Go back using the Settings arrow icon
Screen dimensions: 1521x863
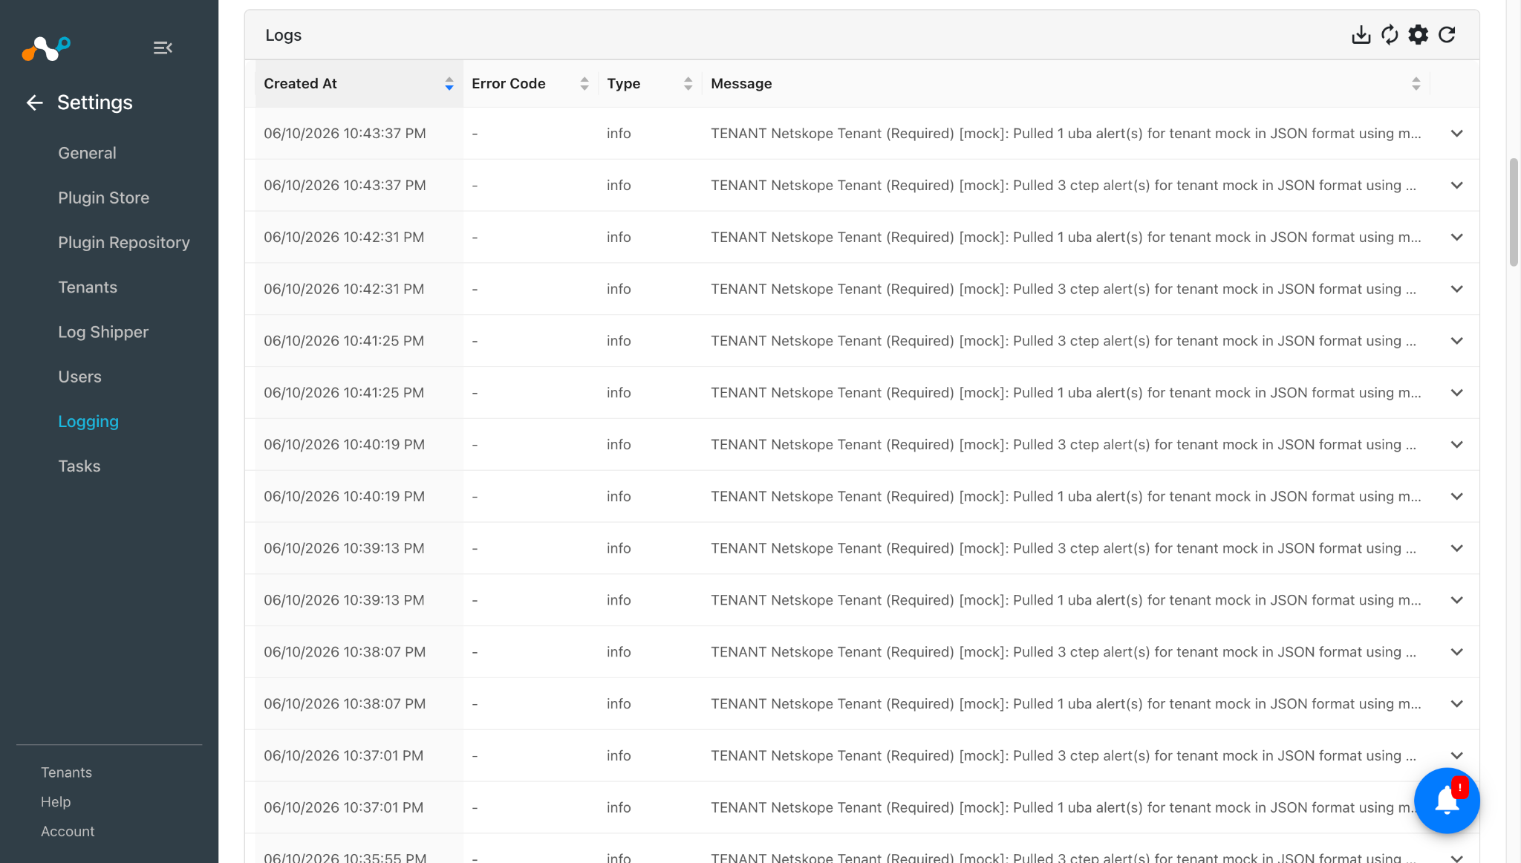34,102
